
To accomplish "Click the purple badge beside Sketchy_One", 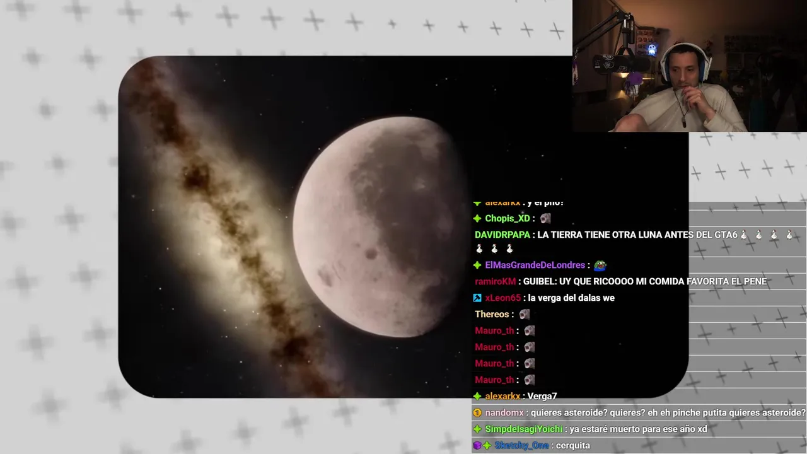I will click(477, 446).
